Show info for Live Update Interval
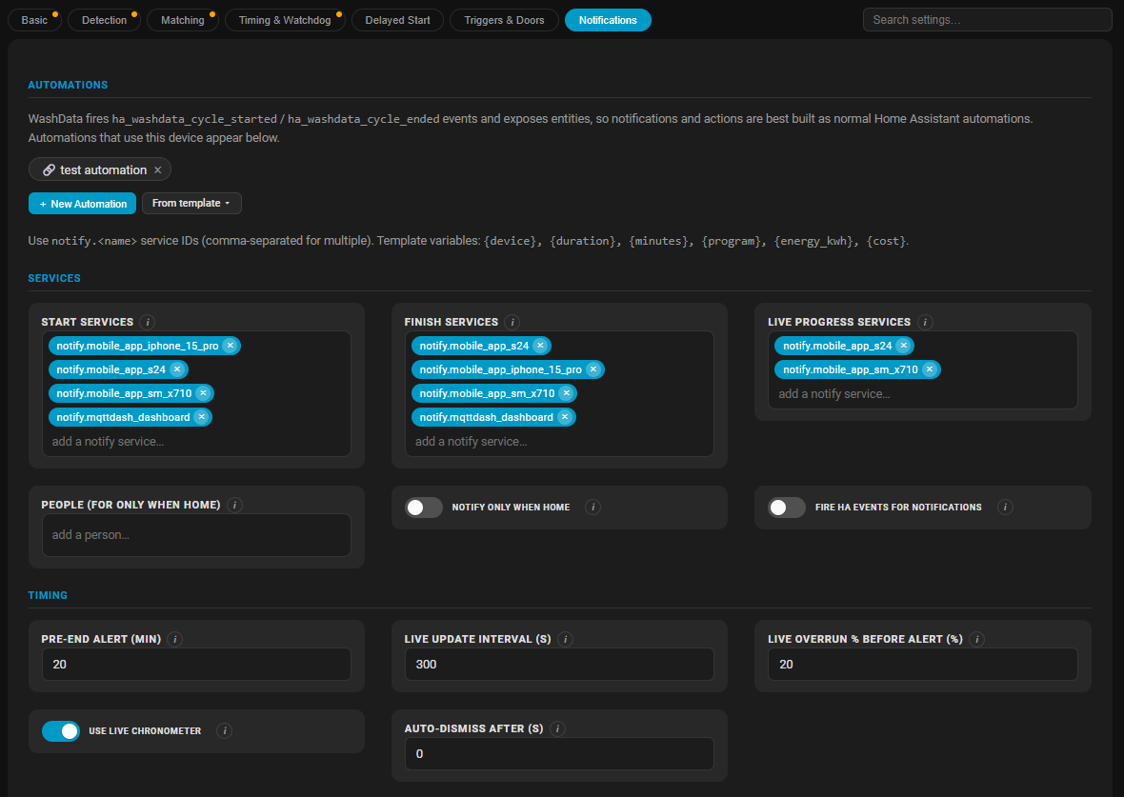The height and width of the screenshot is (797, 1124). pyautogui.click(x=565, y=639)
